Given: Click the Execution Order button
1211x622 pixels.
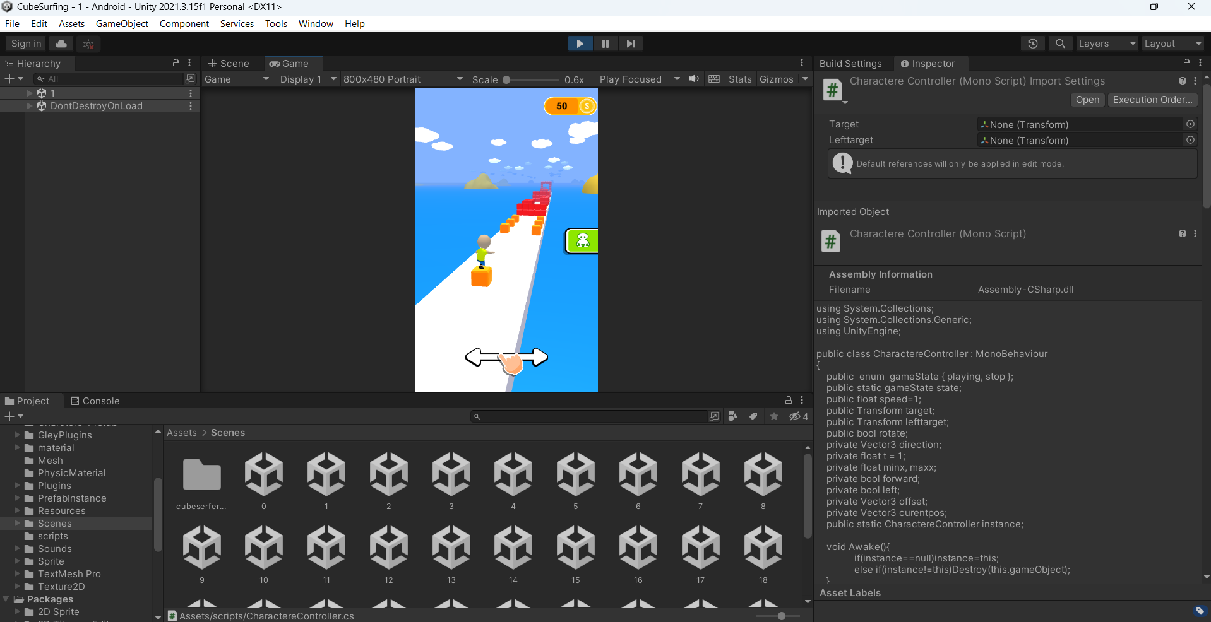Looking at the screenshot, I should click(x=1152, y=100).
